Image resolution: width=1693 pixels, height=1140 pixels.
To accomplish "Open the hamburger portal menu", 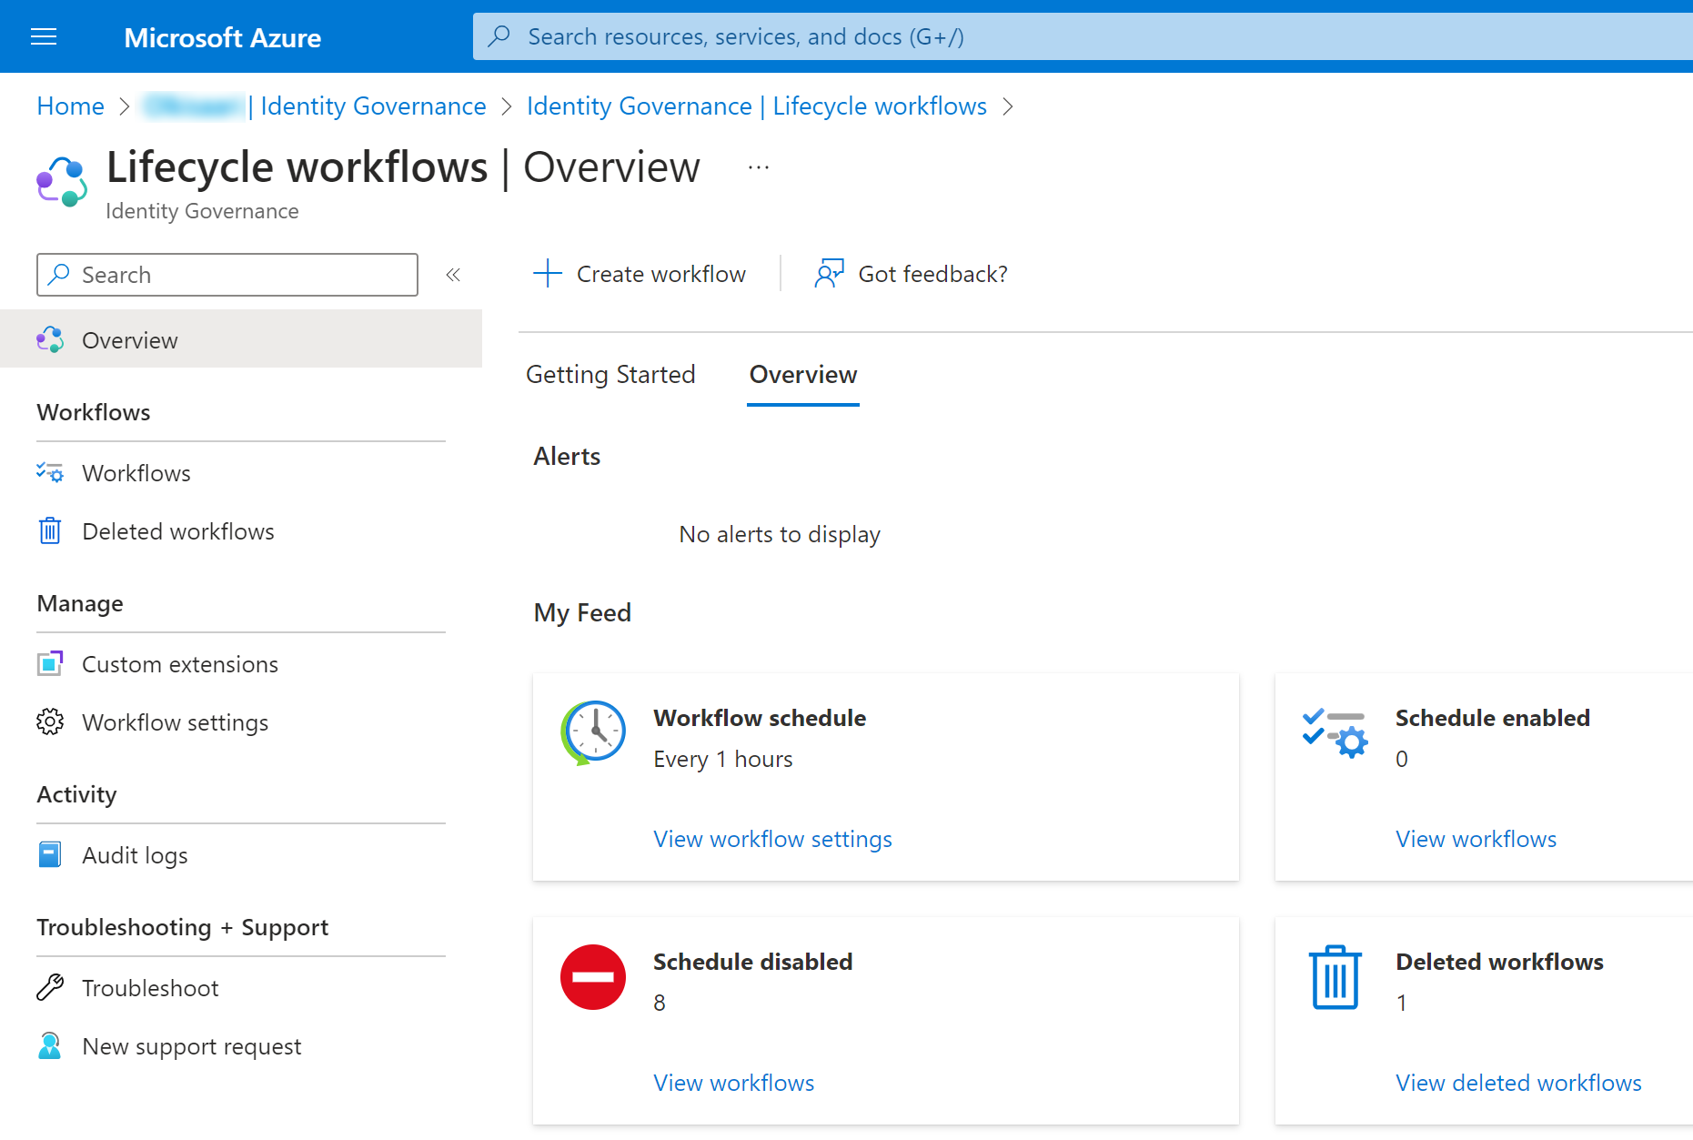I will coord(44,36).
